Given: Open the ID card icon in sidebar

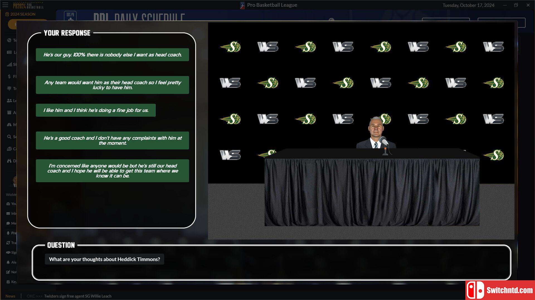Looking at the screenshot, I should tap(9, 52).
